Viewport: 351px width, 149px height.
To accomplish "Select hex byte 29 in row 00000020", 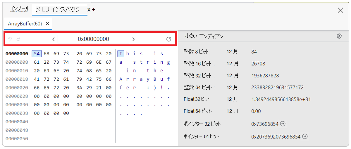I will coord(89,88).
